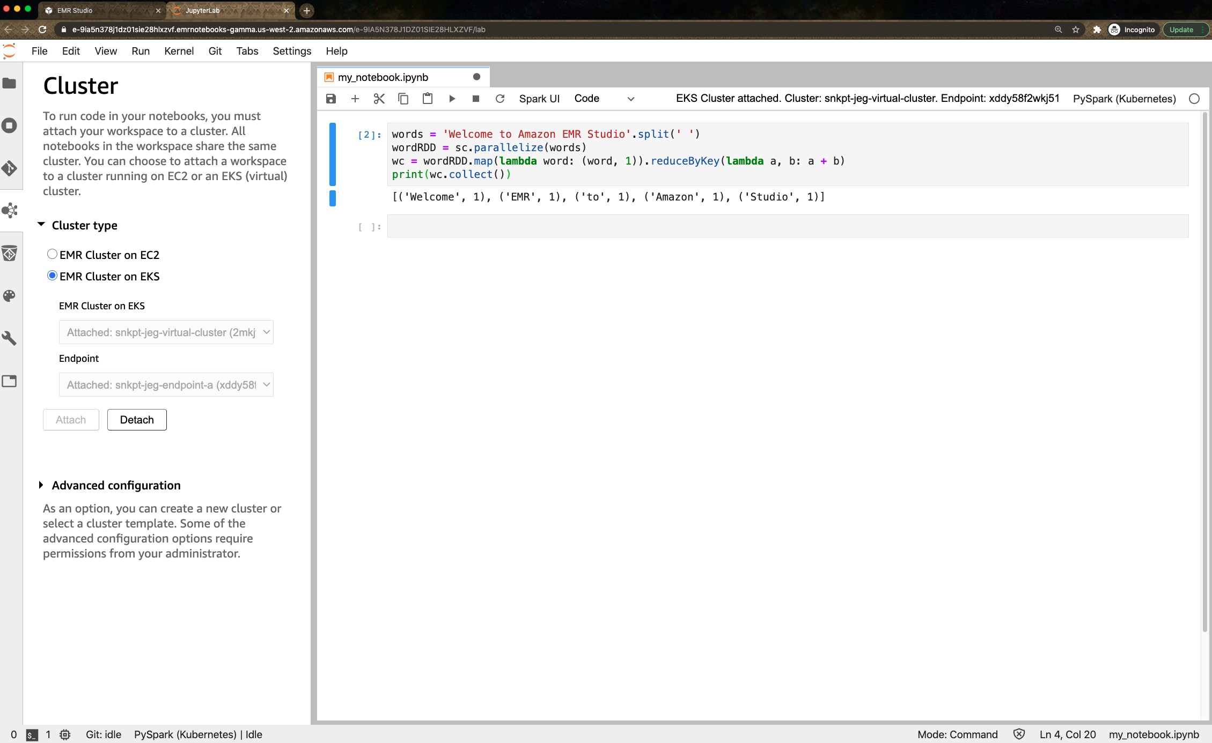Run the selected cell with the play icon
This screenshot has width=1212, height=743.
pyautogui.click(x=452, y=99)
